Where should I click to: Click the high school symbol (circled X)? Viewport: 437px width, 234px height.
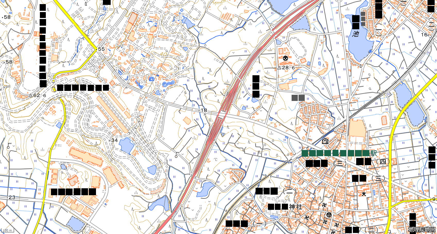click(285, 58)
